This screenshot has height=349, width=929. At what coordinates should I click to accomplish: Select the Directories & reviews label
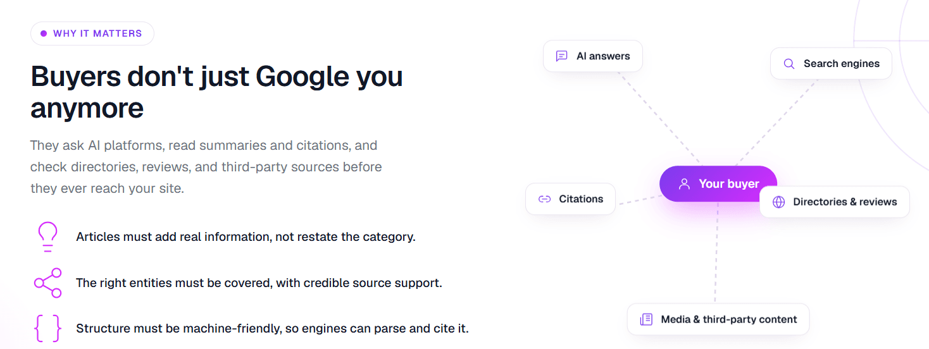click(845, 202)
